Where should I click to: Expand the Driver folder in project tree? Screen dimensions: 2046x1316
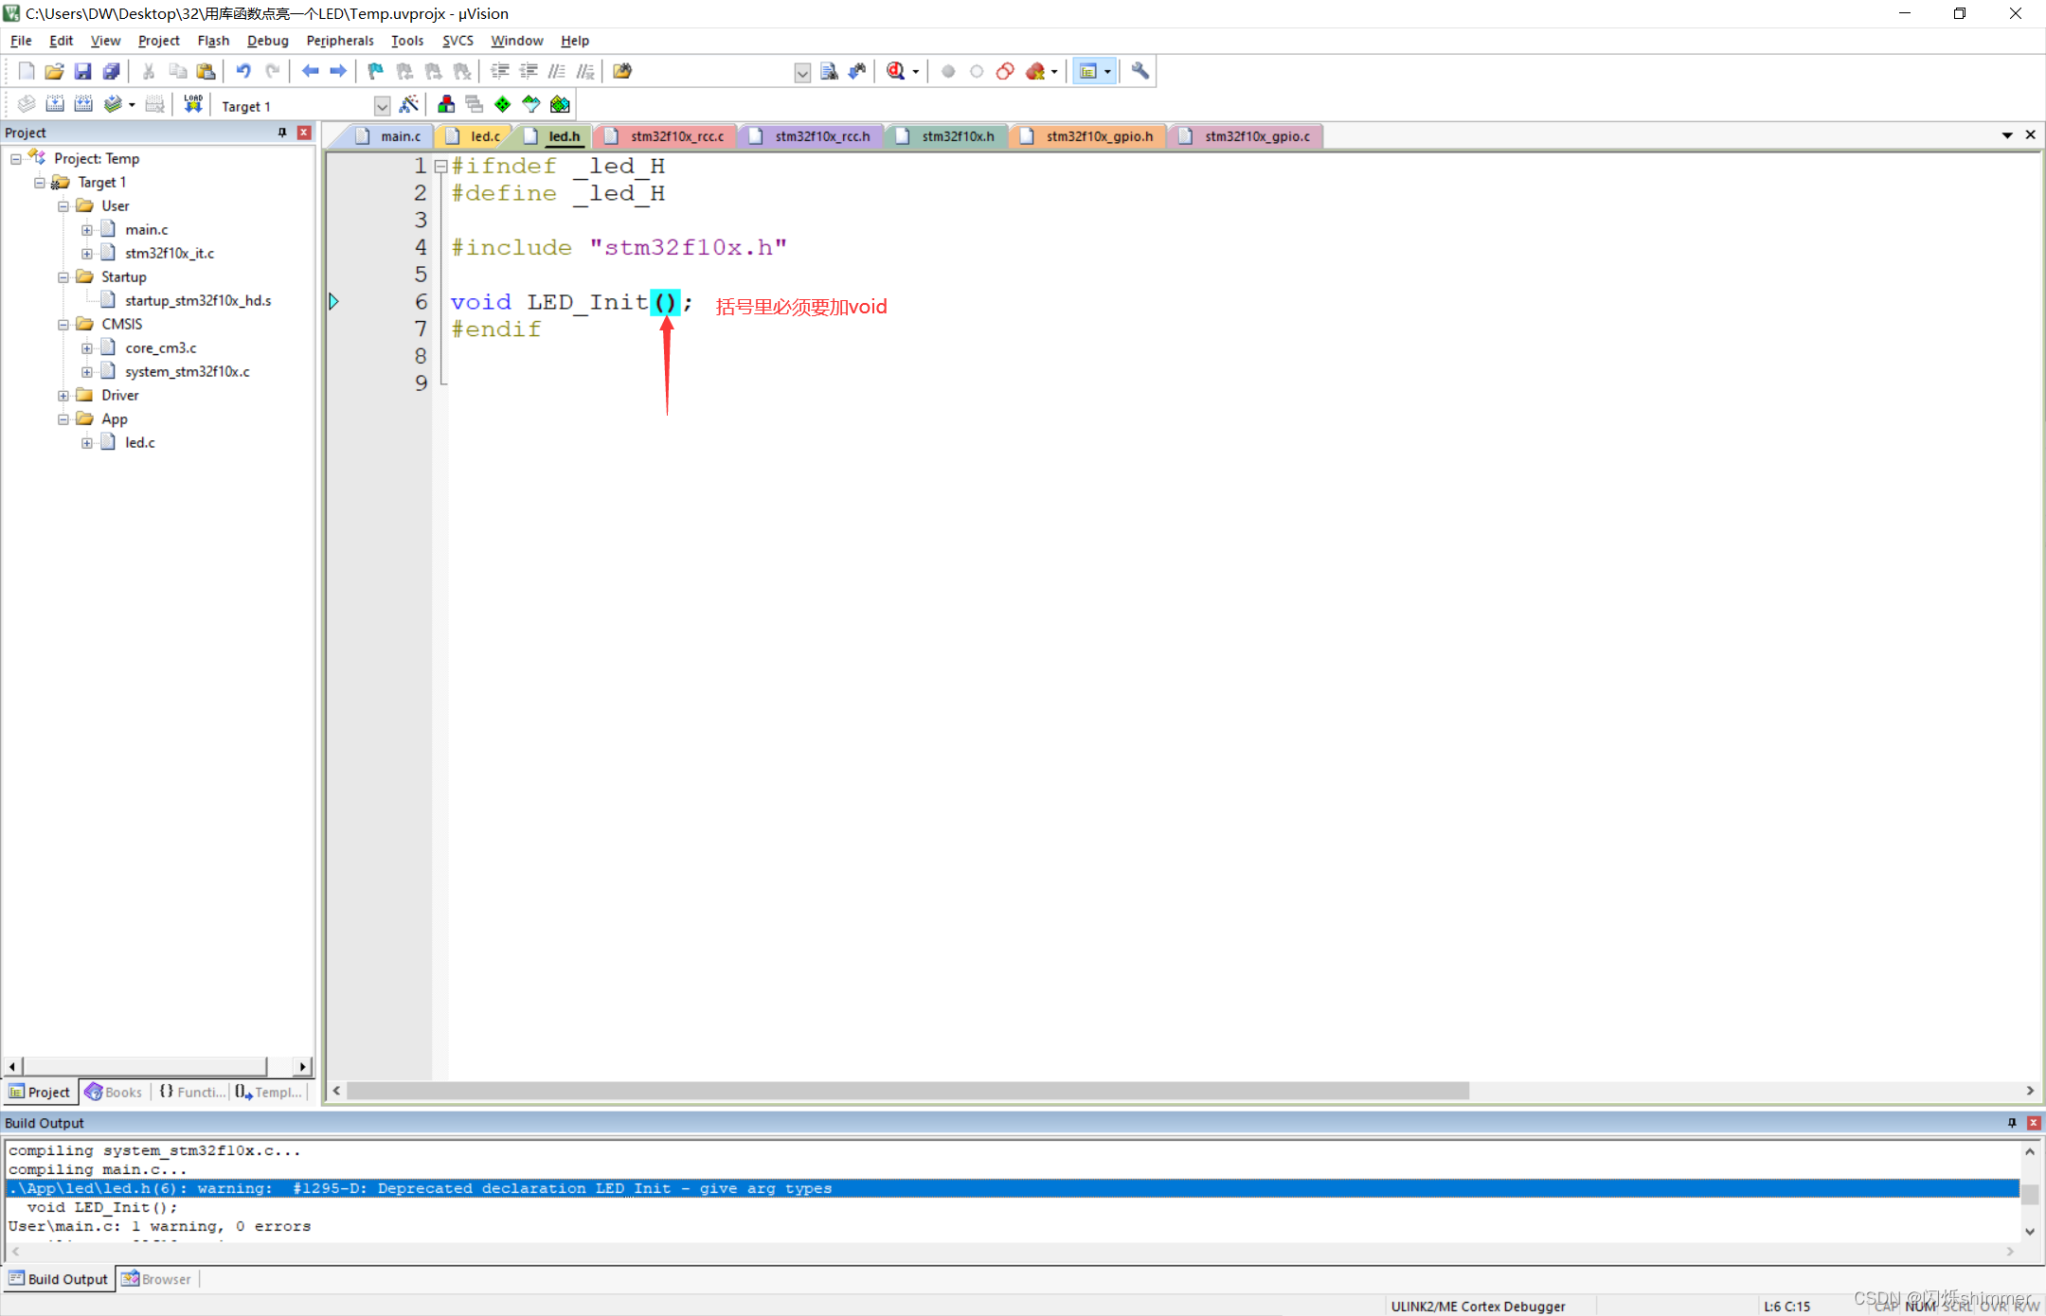pyautogui.click(x=63, y=396)
